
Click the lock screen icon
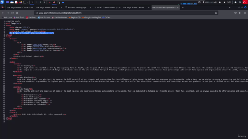pos(236,2)
